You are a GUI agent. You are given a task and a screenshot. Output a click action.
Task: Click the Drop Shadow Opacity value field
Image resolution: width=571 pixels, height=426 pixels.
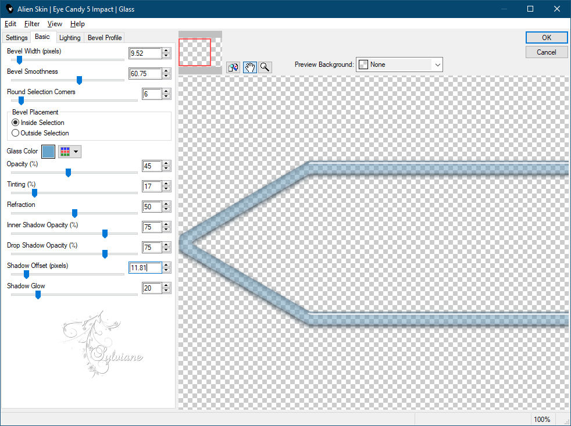pos(152,248)
